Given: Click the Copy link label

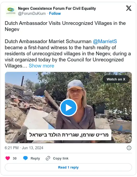Looking at the screenshot, I should [61, 158].
